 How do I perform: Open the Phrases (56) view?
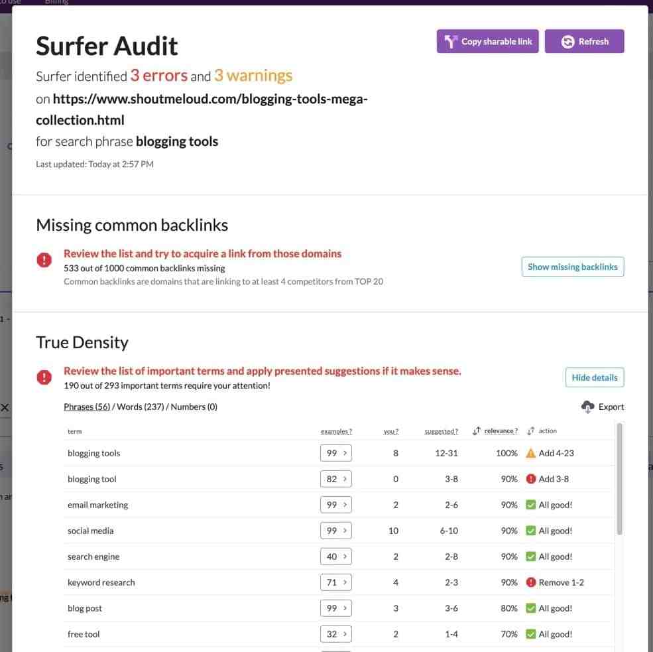coord(87,406)
